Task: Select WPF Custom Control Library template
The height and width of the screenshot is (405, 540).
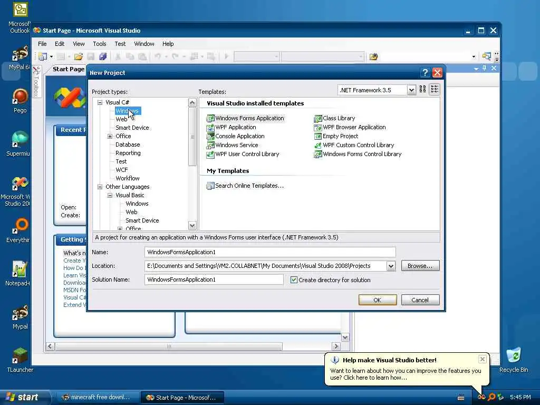Action: [x=354, y=145]
